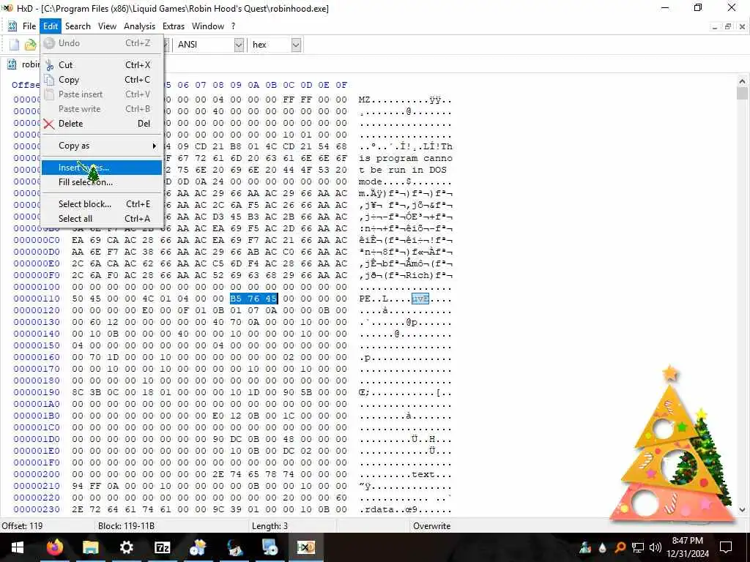The width and height of the screenshot is (750, 562).
Task: Click the network tray icon
Action: point(637,547)
